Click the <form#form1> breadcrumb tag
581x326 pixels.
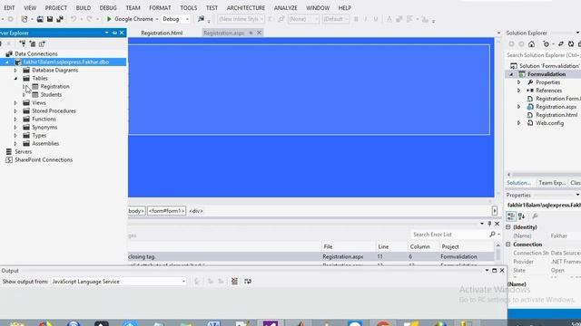click(166, 211)
